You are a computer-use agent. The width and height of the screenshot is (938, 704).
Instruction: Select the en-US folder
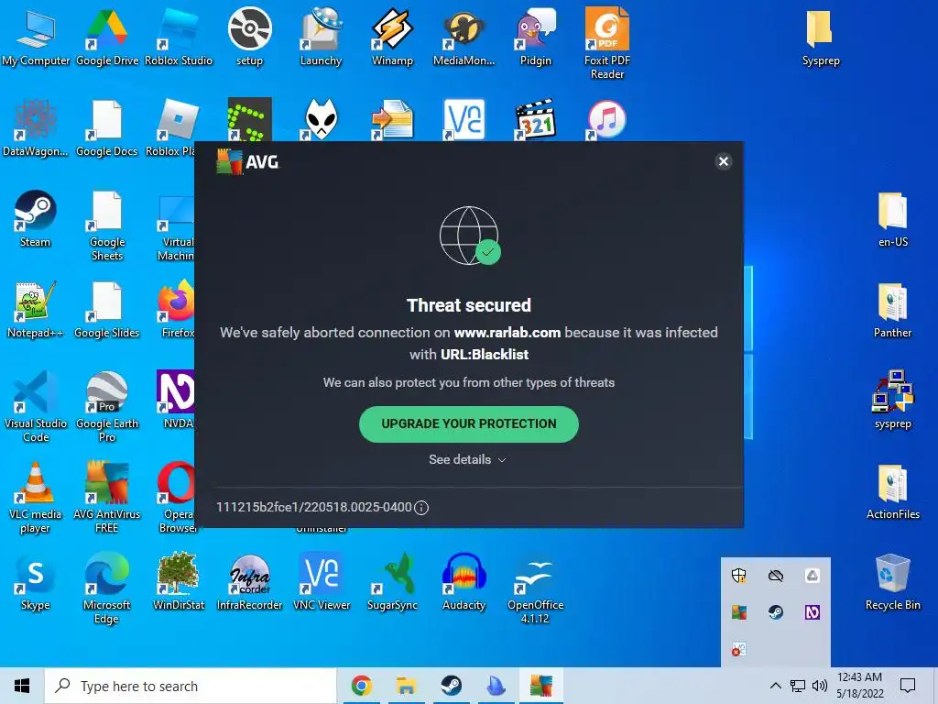pos(892,218)
